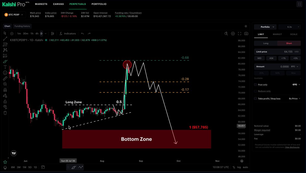This screenshot has width=306, height=173.
Task: Open chart settings gear icon
Action: pos(246,26)
